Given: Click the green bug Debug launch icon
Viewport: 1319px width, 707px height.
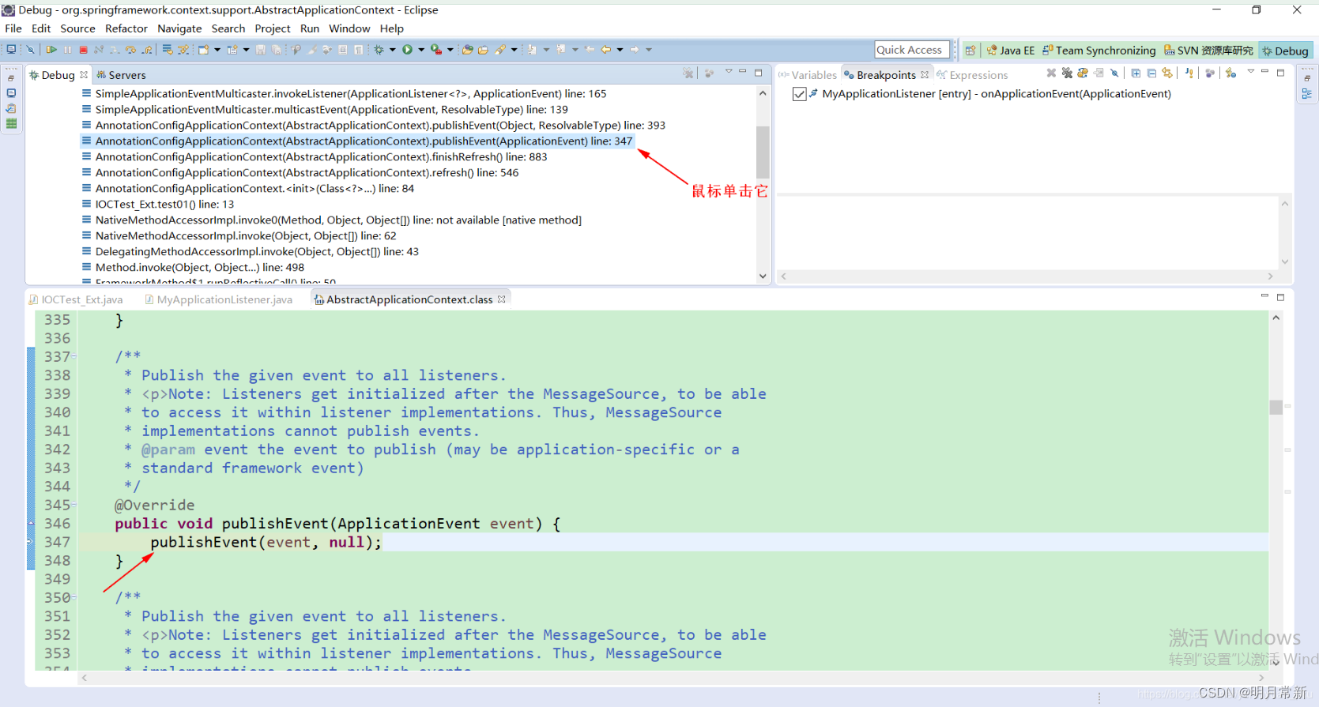Looking at the screenshot, I should coord(379,50).
